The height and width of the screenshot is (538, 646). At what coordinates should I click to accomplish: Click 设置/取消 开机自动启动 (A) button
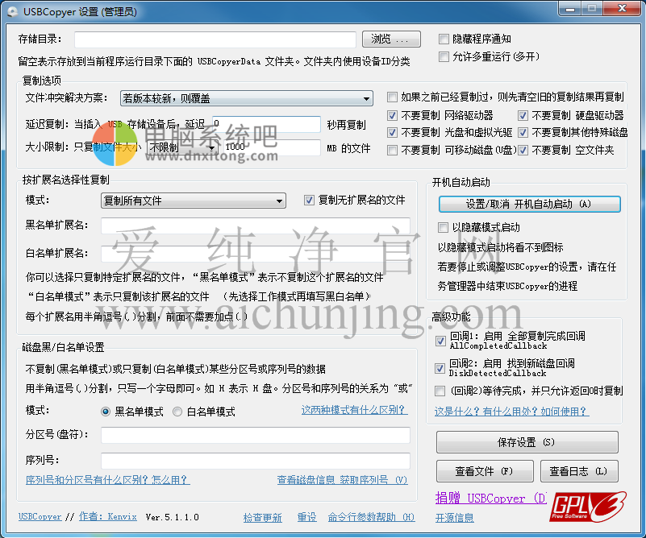tap(529, 204)
